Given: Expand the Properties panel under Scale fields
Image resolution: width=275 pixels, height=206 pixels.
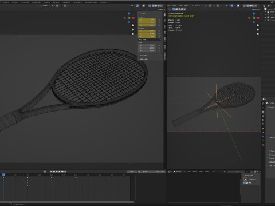Looking at the screenshot, I should coord(143,56).
